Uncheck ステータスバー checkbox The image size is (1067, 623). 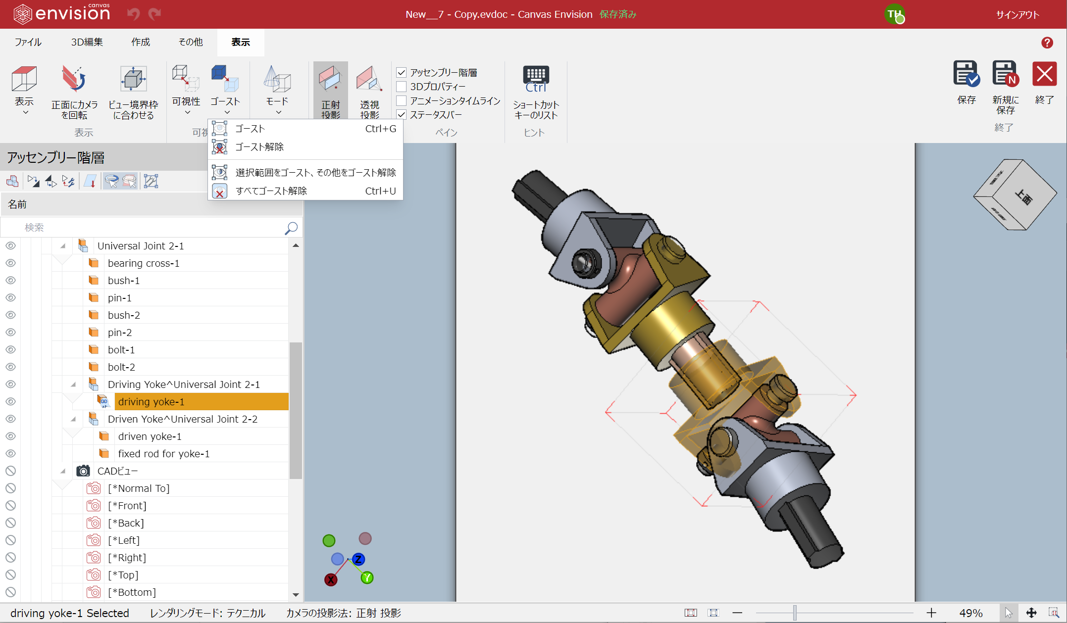402,115
